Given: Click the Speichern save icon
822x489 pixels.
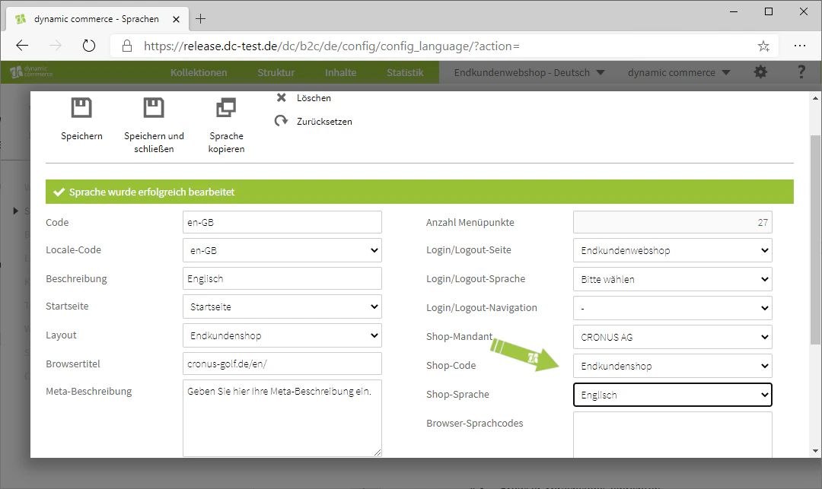Looking at the screenshot, I should (x=81, y=108).
